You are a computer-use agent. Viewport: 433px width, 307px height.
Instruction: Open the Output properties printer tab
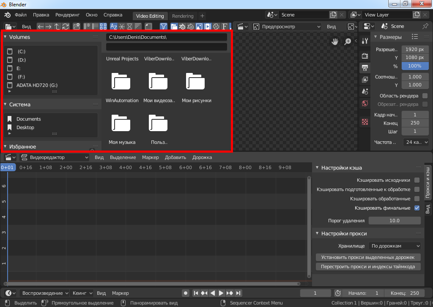tap(365, 67)
